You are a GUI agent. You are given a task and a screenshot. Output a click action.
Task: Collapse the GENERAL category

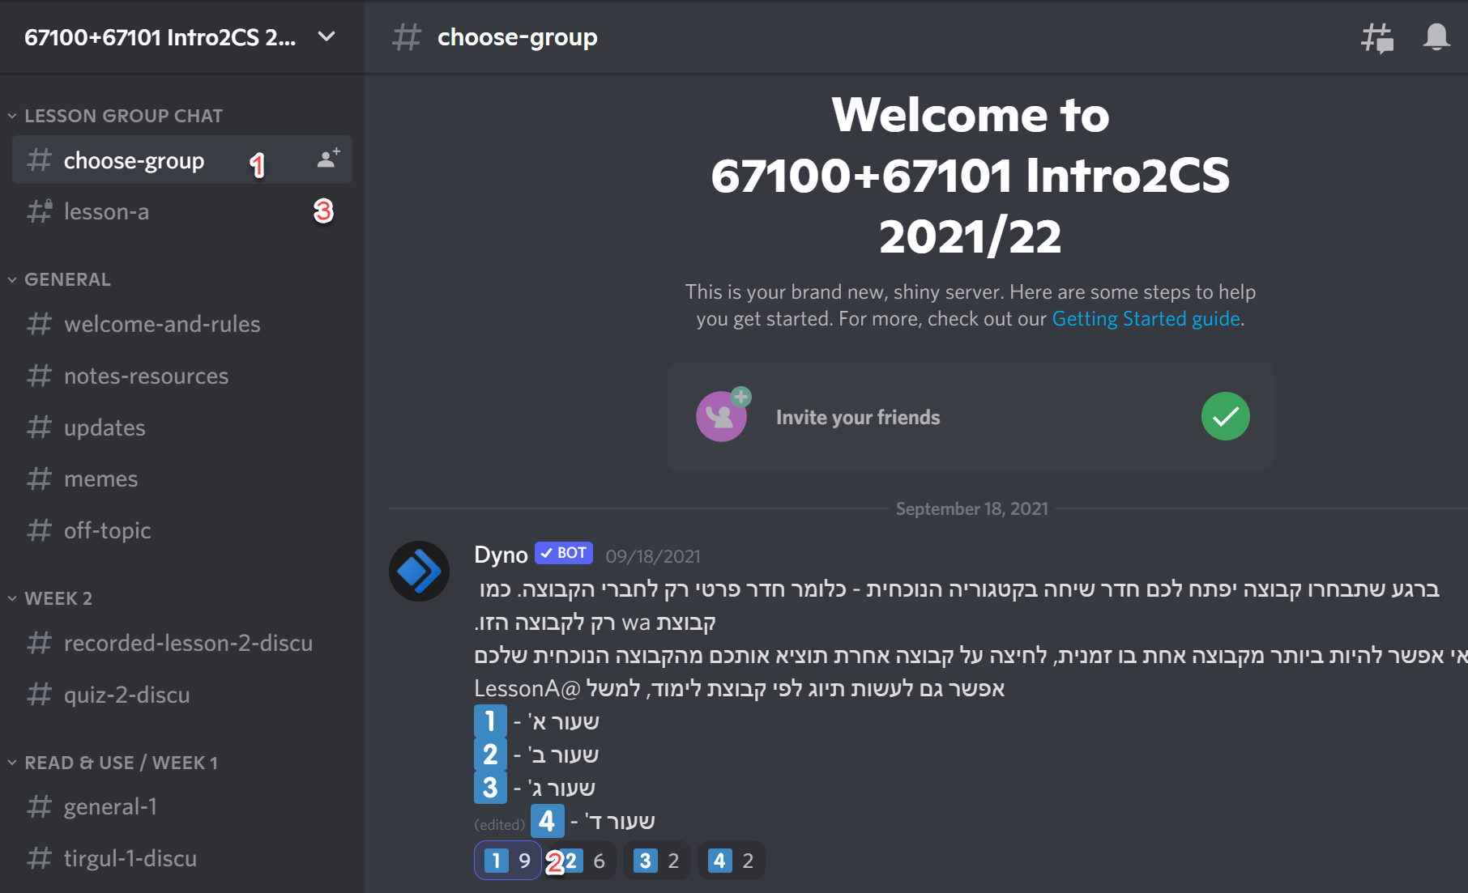(67, 279)
